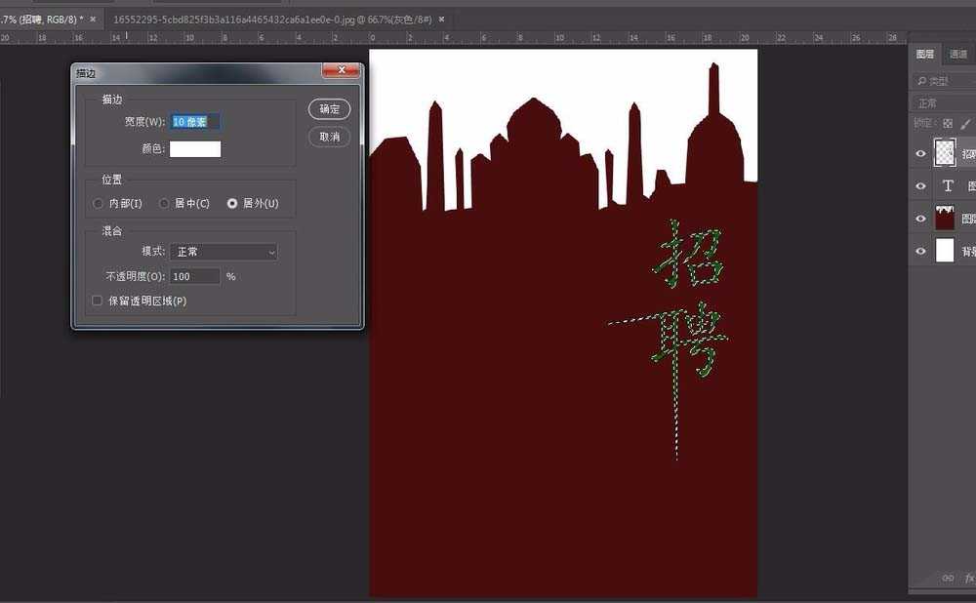Switch to the 通道 channels tab

[x=958, y=55]
